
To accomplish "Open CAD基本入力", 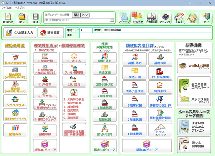I will coord(20,33).
